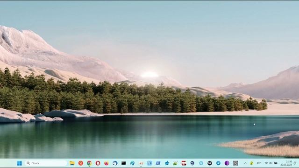Launch Yandex Browser from the taskbar
Screen dimensions: 299x168
coord(81,163)
